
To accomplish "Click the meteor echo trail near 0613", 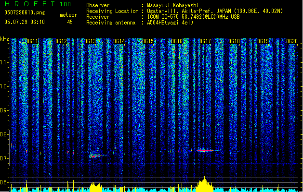I will [96, 156].
